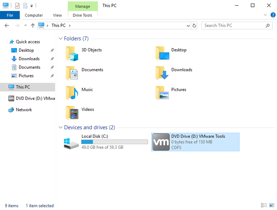
Task: Switch to large icons view in status bar
Action: coord(272,205)
